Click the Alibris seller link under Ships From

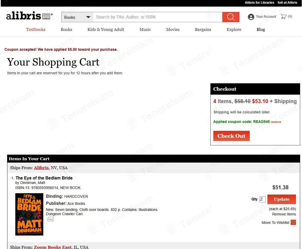coord(41,168)
